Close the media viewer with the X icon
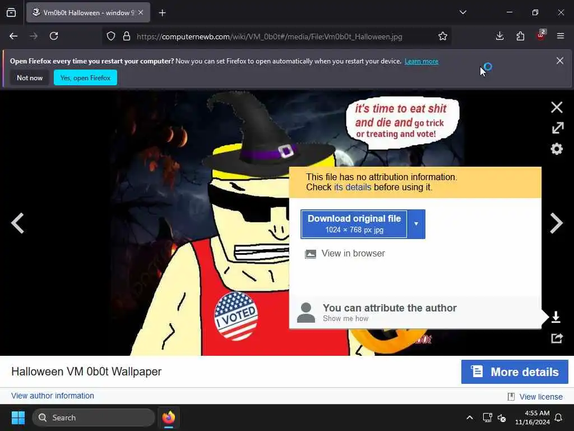This screenshot has height=431, width=574. [557, 107]
